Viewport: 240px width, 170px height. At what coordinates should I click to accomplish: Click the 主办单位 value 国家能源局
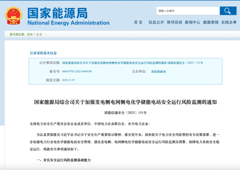pyautogui.click(x=158, y=71)
